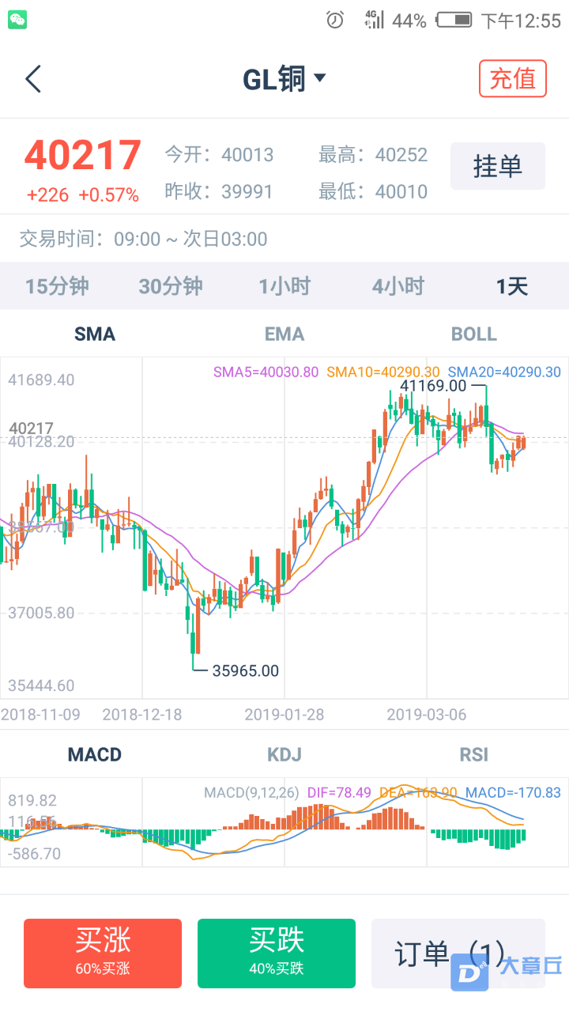Select the 4小时 chart interval
Viewport: 569px width, 1012px height.
coord(398,286)
